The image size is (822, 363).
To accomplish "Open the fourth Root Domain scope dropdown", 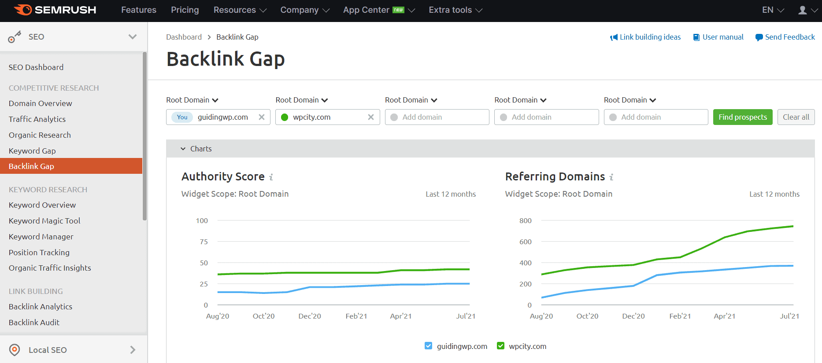I will tap(520, 100).
